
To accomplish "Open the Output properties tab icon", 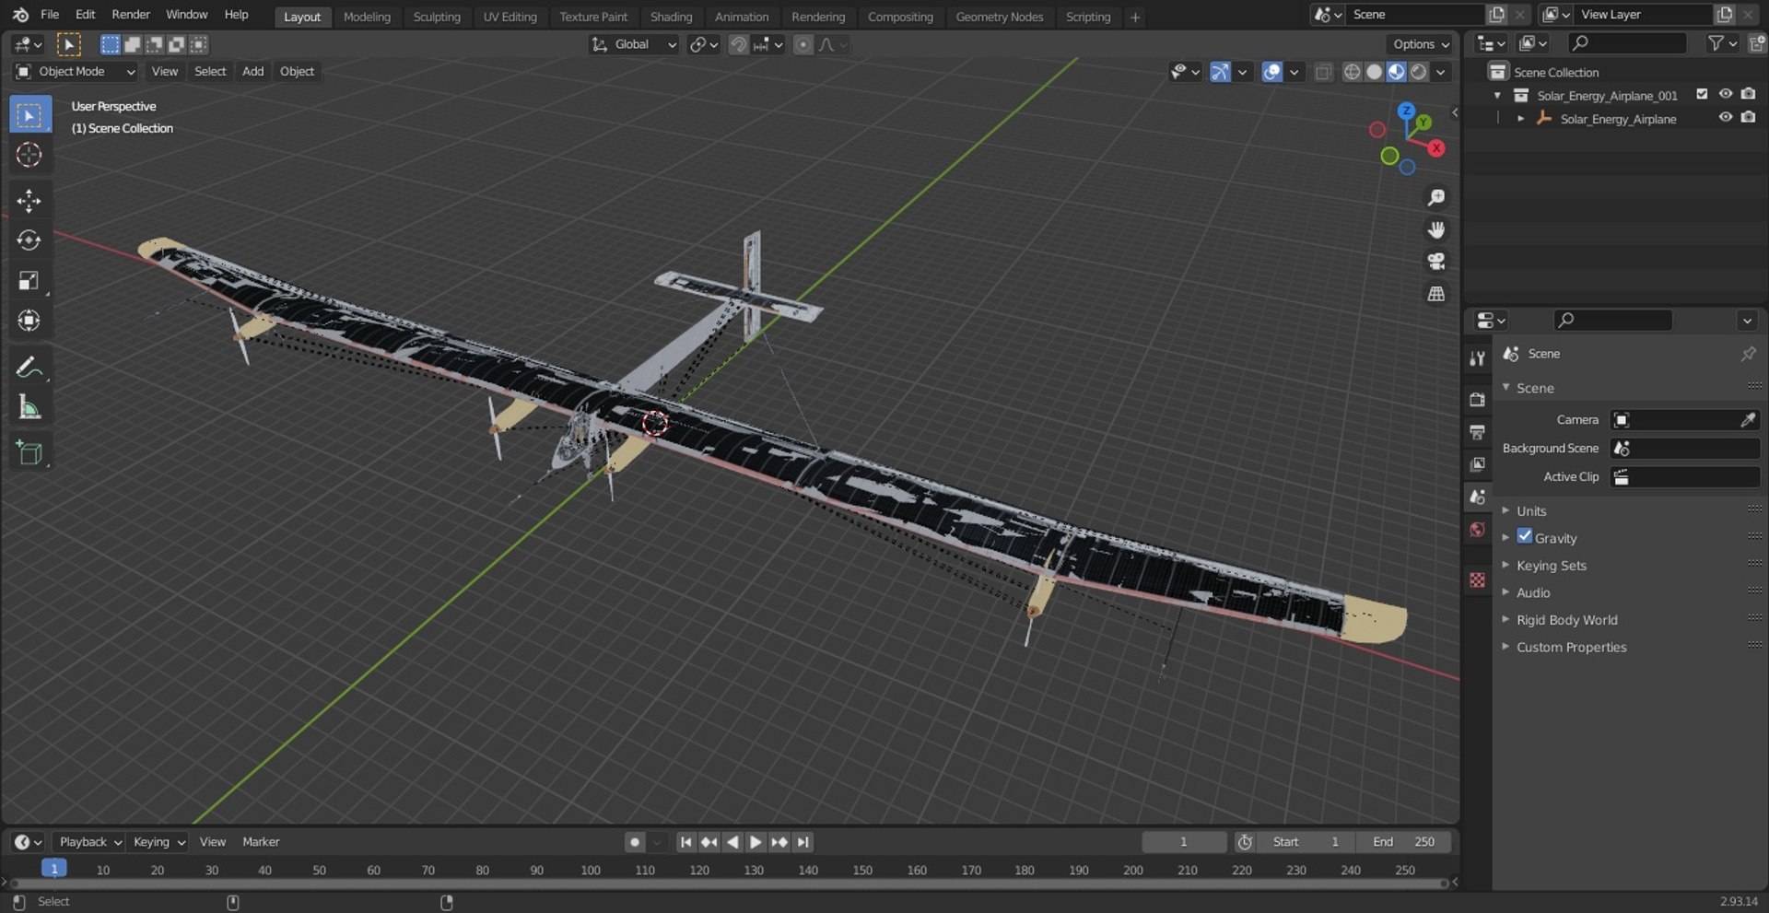I will [x=1477, y=432].
